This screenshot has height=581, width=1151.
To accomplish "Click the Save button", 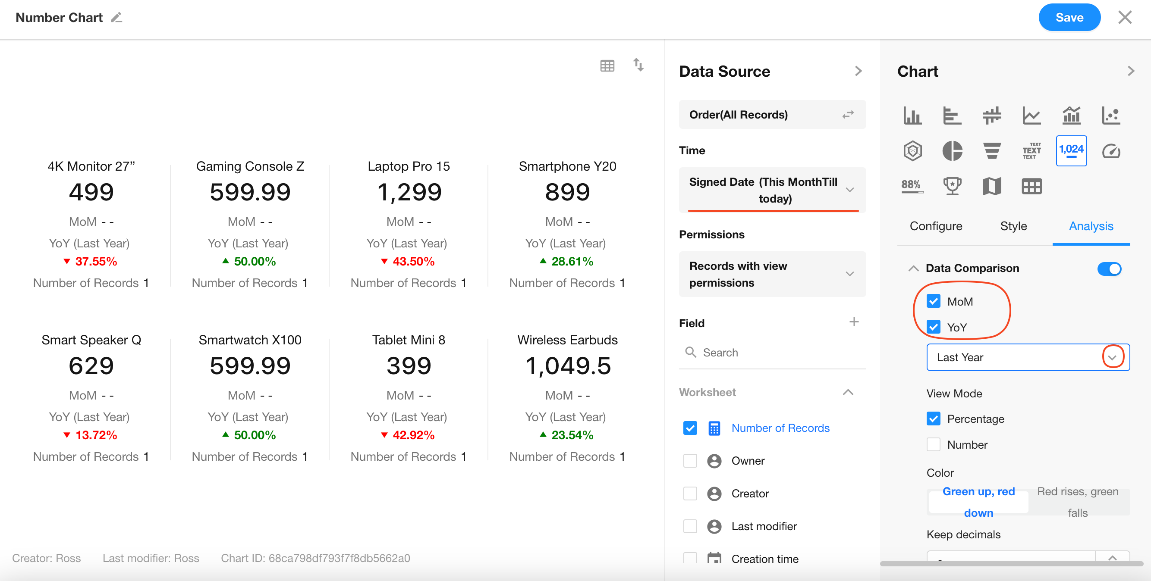I will click(1069, 17).
